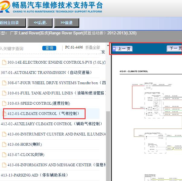The height and width of the screenshot is (181, 182).
Task: Click the left arrow icon on 上一页
Action: (114, 49)
